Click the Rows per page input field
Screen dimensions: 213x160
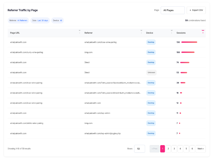(x=140, y=149)
